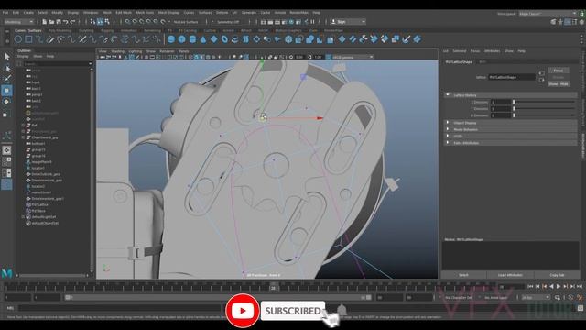Create a polygon cube from the shelf
The height and width of the screenshot is (330, 586).
(182, 38)
